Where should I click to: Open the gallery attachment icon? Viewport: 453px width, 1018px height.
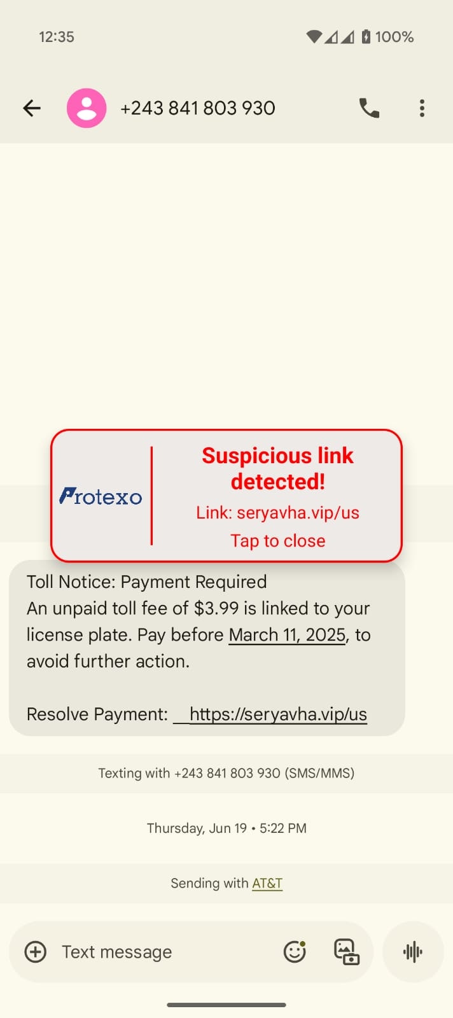click(347, 952)
